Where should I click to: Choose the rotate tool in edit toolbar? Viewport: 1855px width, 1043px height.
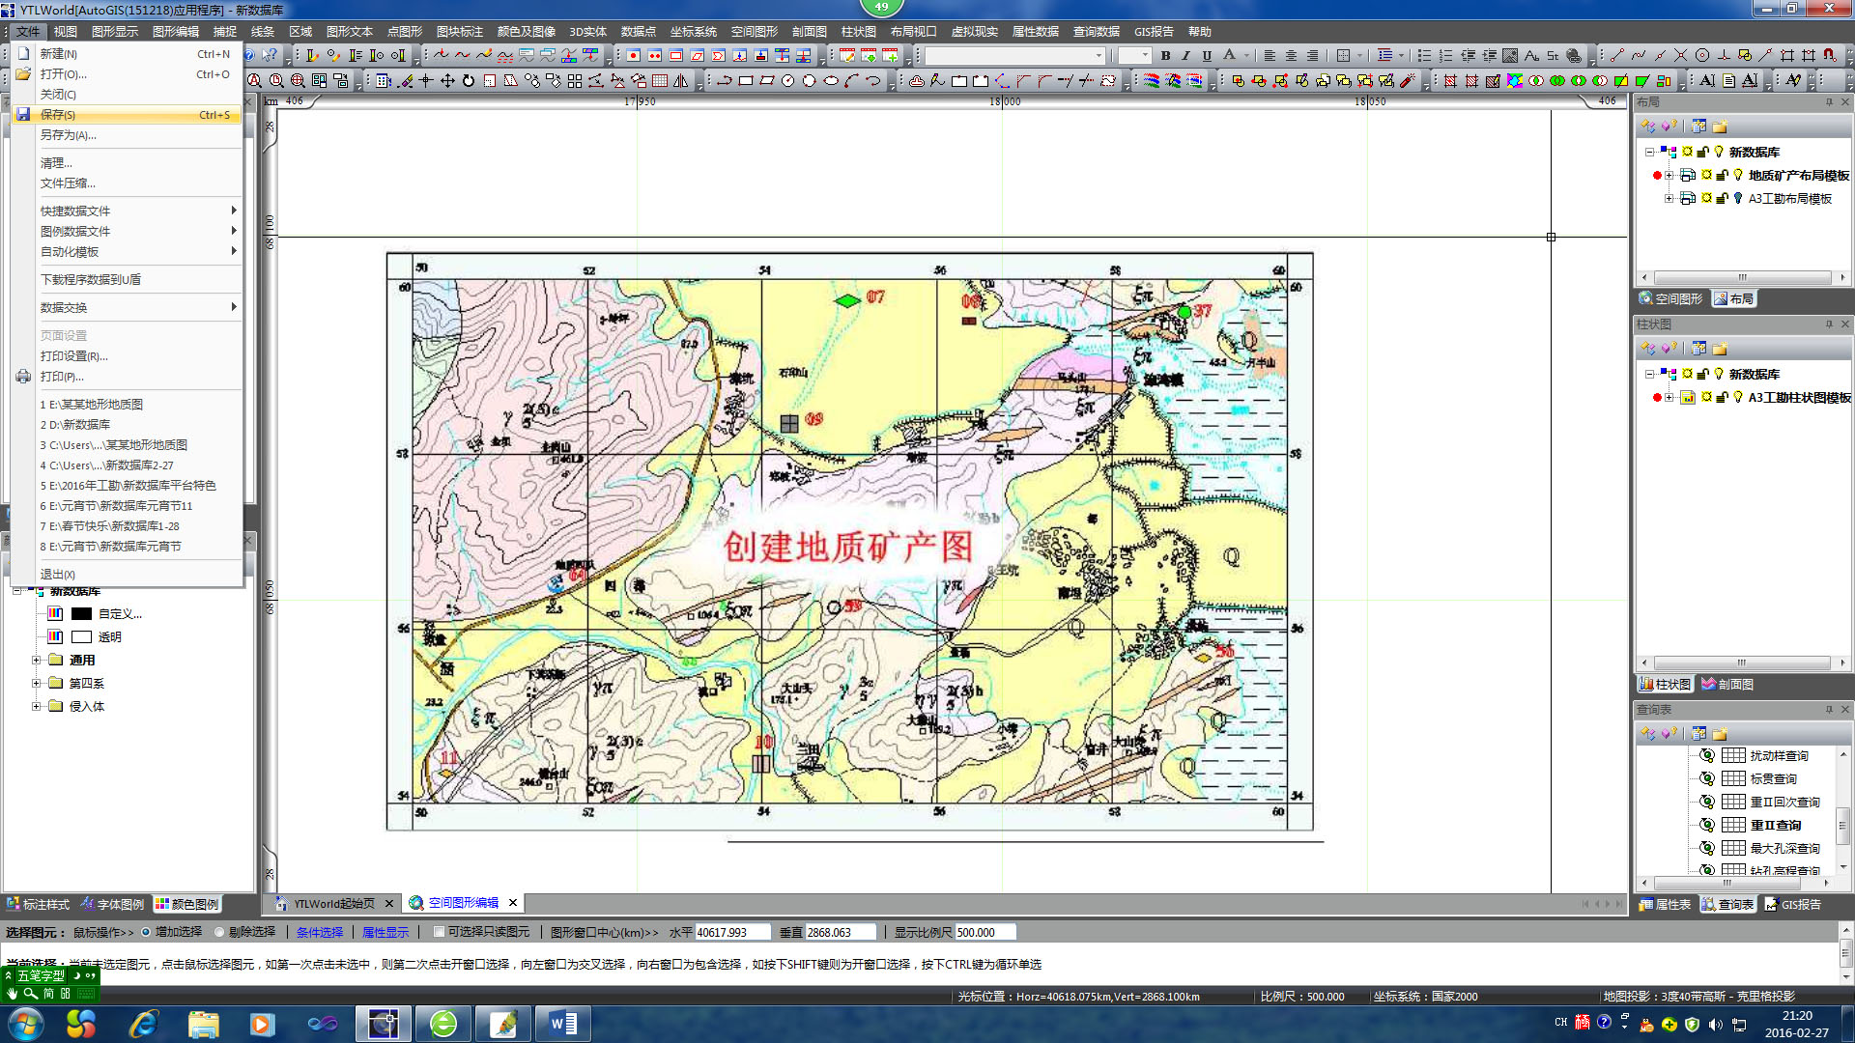pos(469,81)
